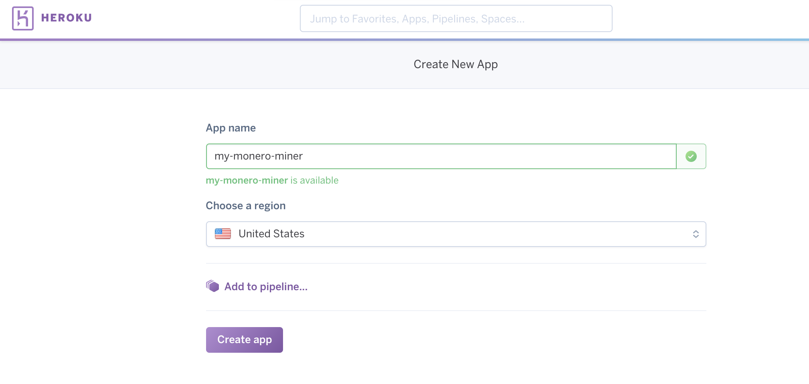This screenshot has width=809, height=384.
Task: Click the HEROKU wordmark text
Action: pos(67,18)
